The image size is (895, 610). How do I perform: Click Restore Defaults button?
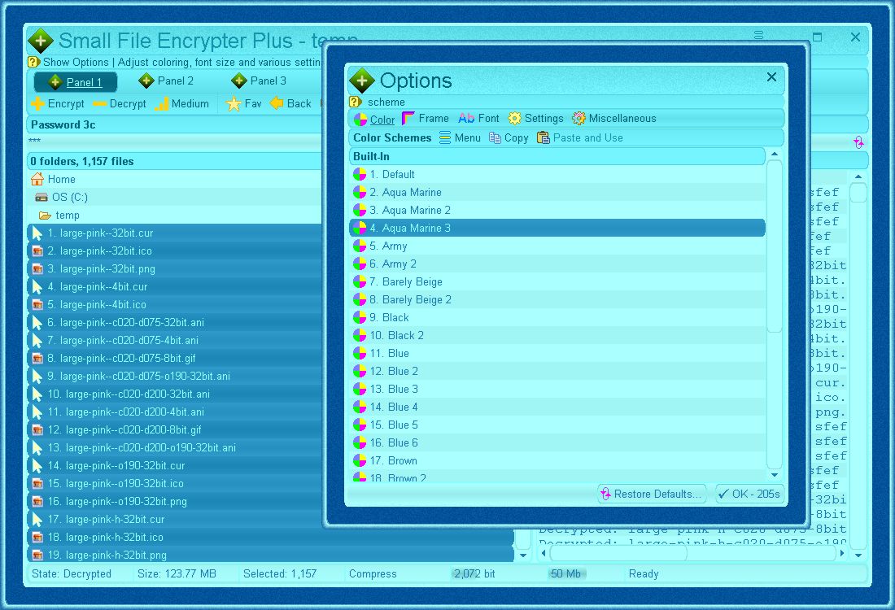point(652,495)
